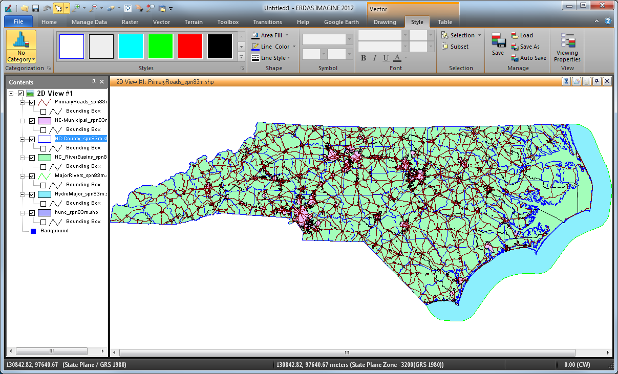Image resolution: width=618 pixels, height=374 pixels.
Task: Open a file with the quick-access folder icon
Action: [x=25, y=8]
